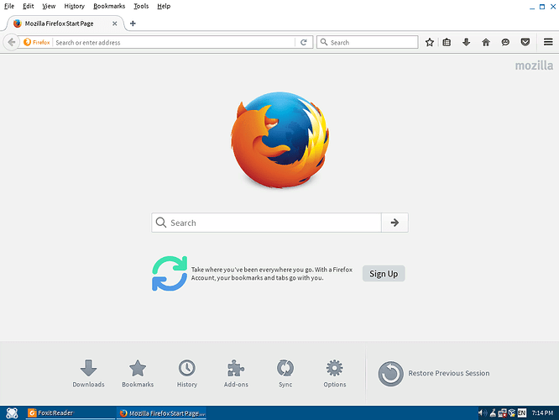
Task: Open the taskbar start menu icon
Action: tap(12, 413)
